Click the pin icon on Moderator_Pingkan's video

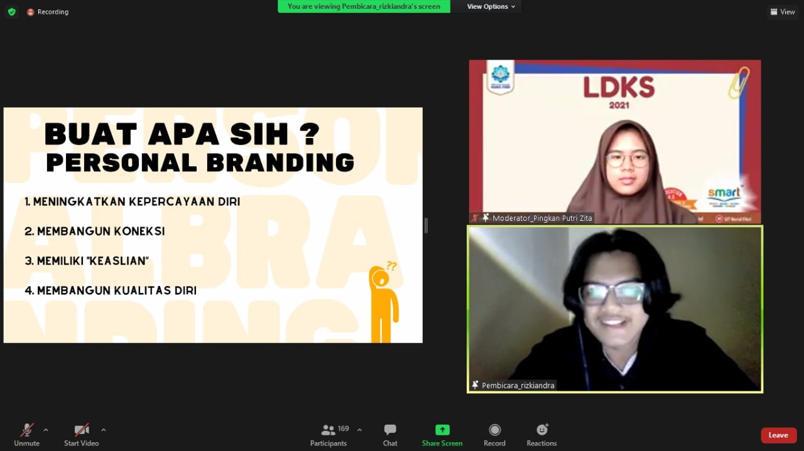(485, 218)
